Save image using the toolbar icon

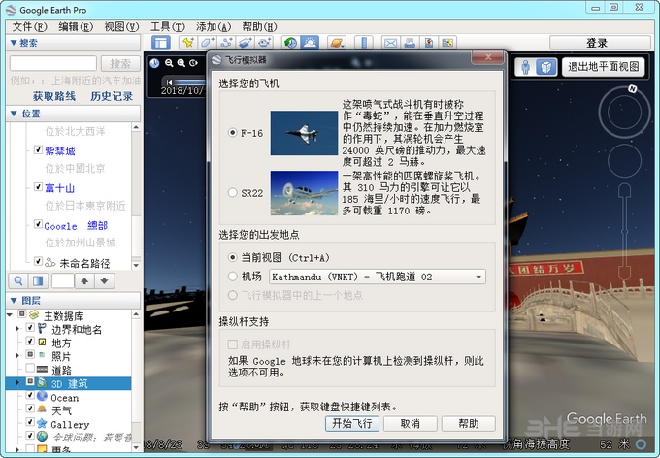(x=429, y=43)
